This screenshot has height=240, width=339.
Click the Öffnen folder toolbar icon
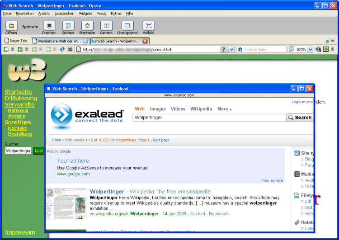[11, 26]
